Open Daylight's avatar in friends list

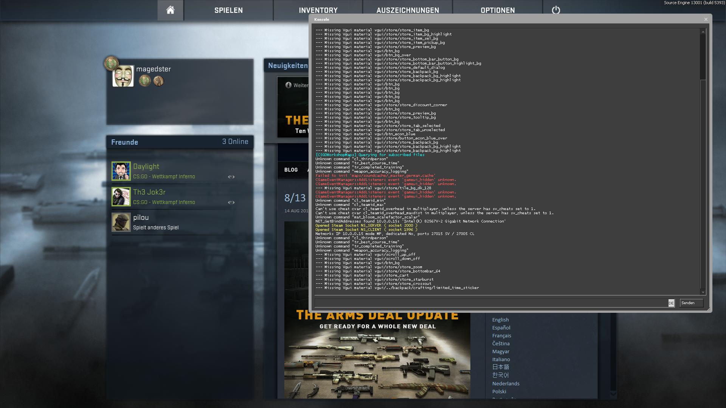(x=121, y=171)
